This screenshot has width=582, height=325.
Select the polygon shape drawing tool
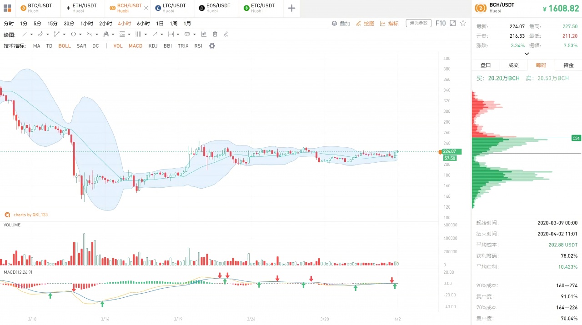point(56,34)
